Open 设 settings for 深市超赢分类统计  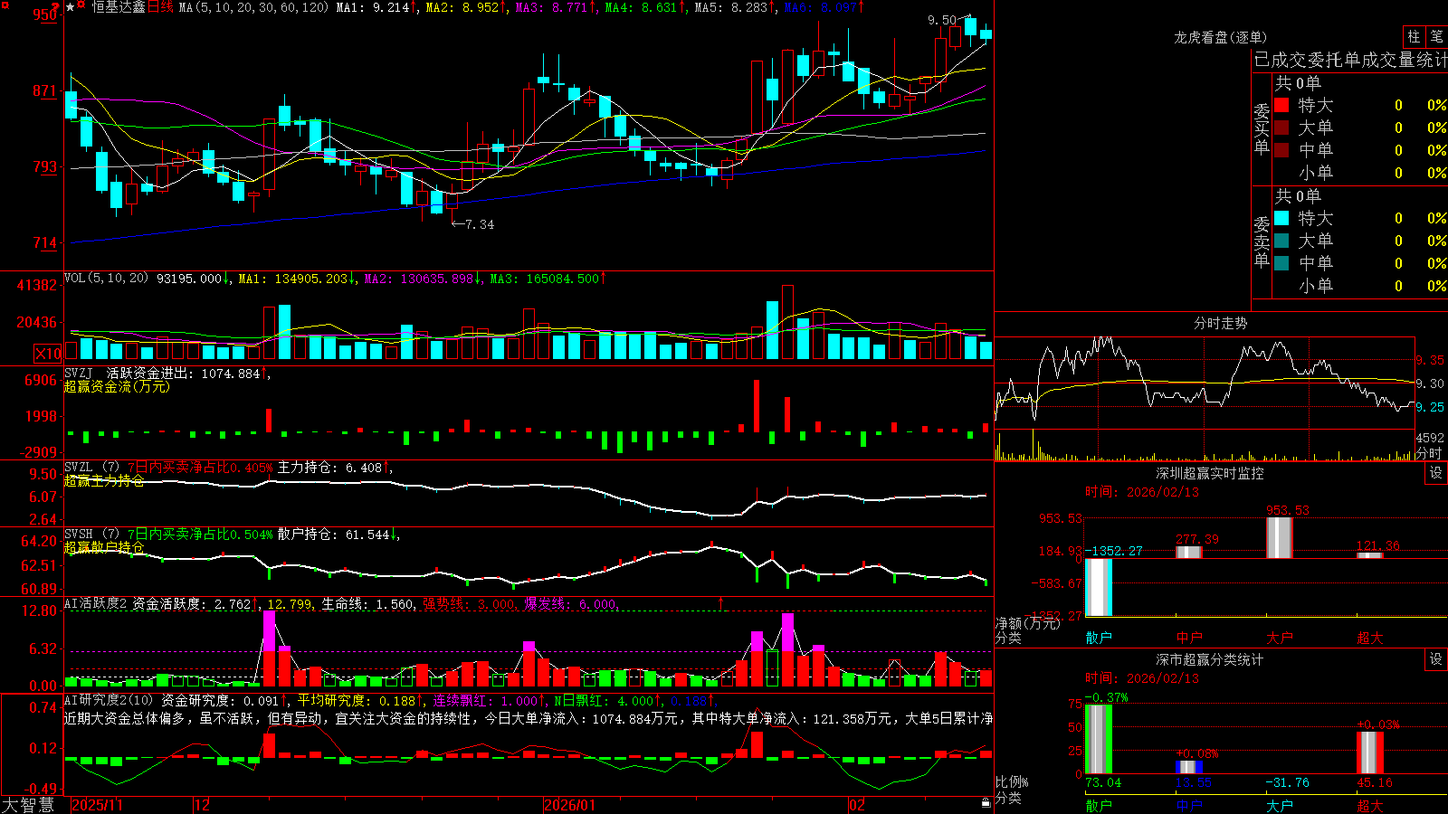(x=1436, y=659)
